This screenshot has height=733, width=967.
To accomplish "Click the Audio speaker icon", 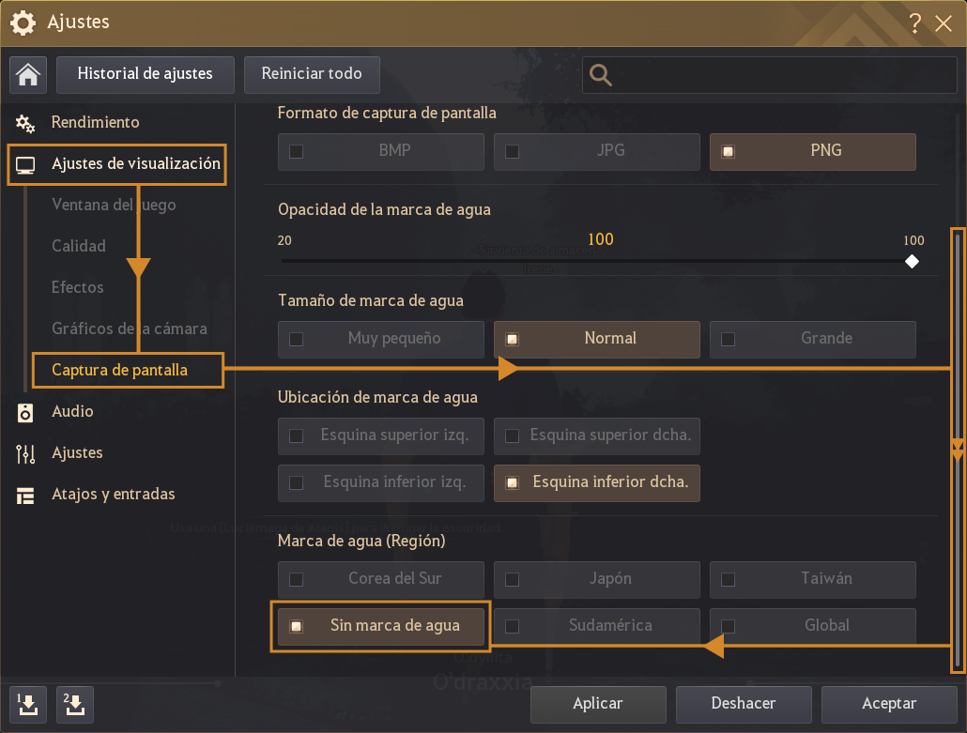I will click(25, 412).
